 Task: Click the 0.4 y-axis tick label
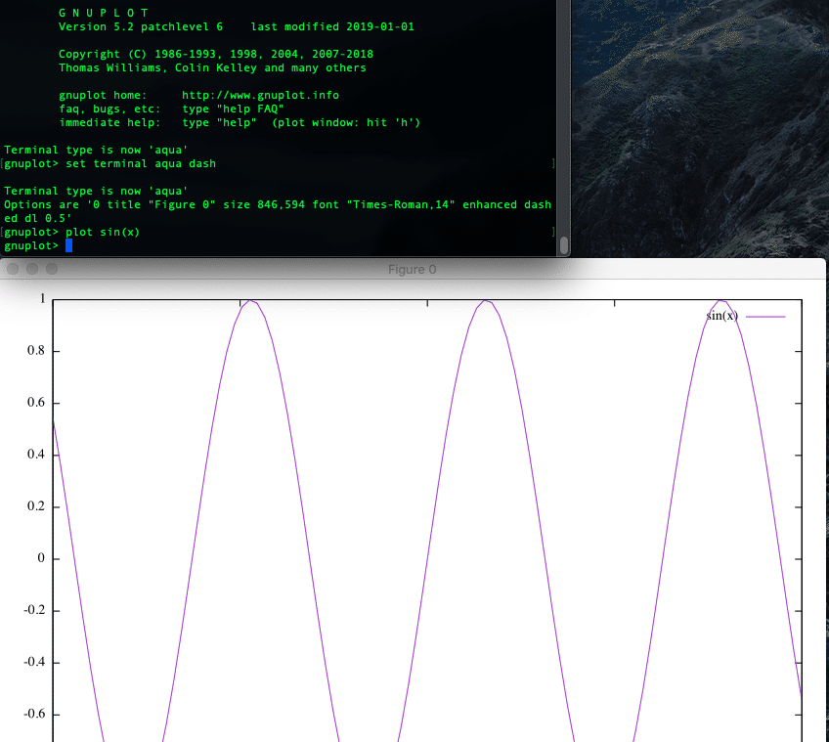click(x=36, y=455)
